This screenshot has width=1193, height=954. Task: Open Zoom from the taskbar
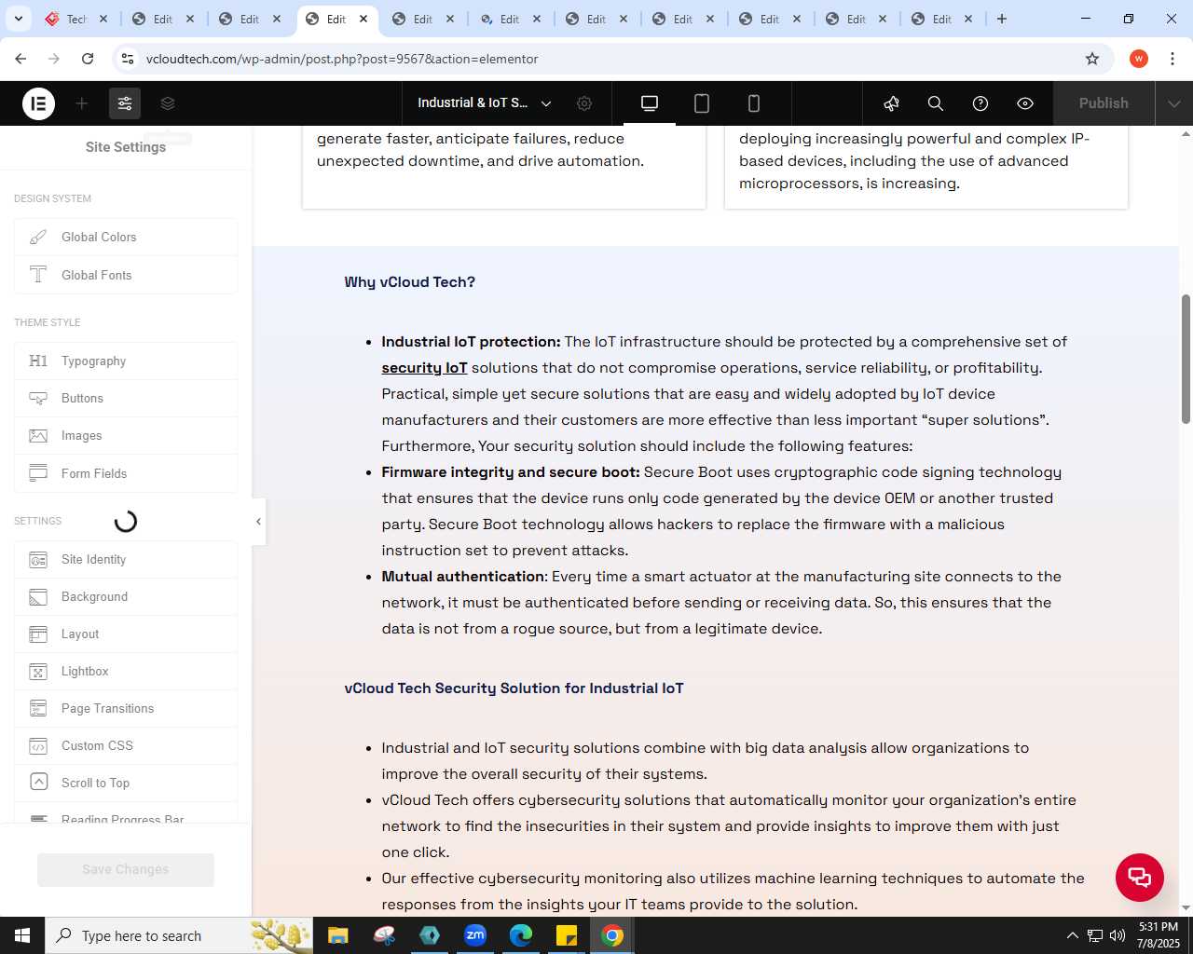point(475,935)
